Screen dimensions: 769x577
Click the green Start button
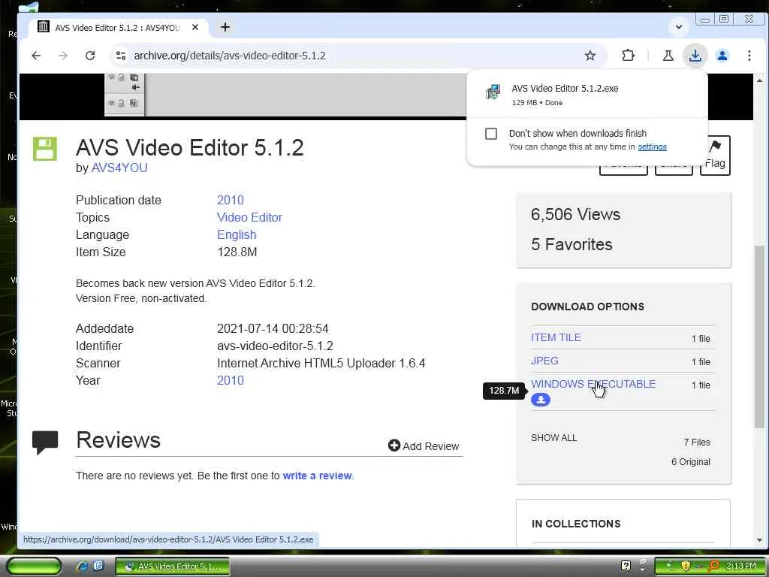point(34,566)
